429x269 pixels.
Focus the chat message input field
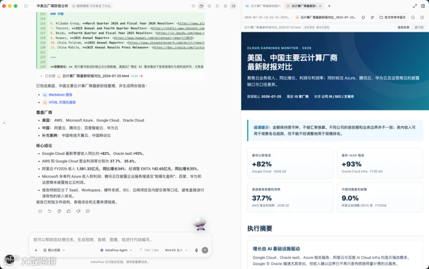[121, 240]
